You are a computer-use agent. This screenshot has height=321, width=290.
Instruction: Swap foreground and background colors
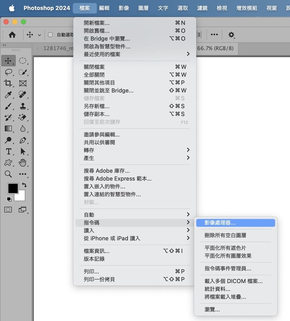click(24, 185)
